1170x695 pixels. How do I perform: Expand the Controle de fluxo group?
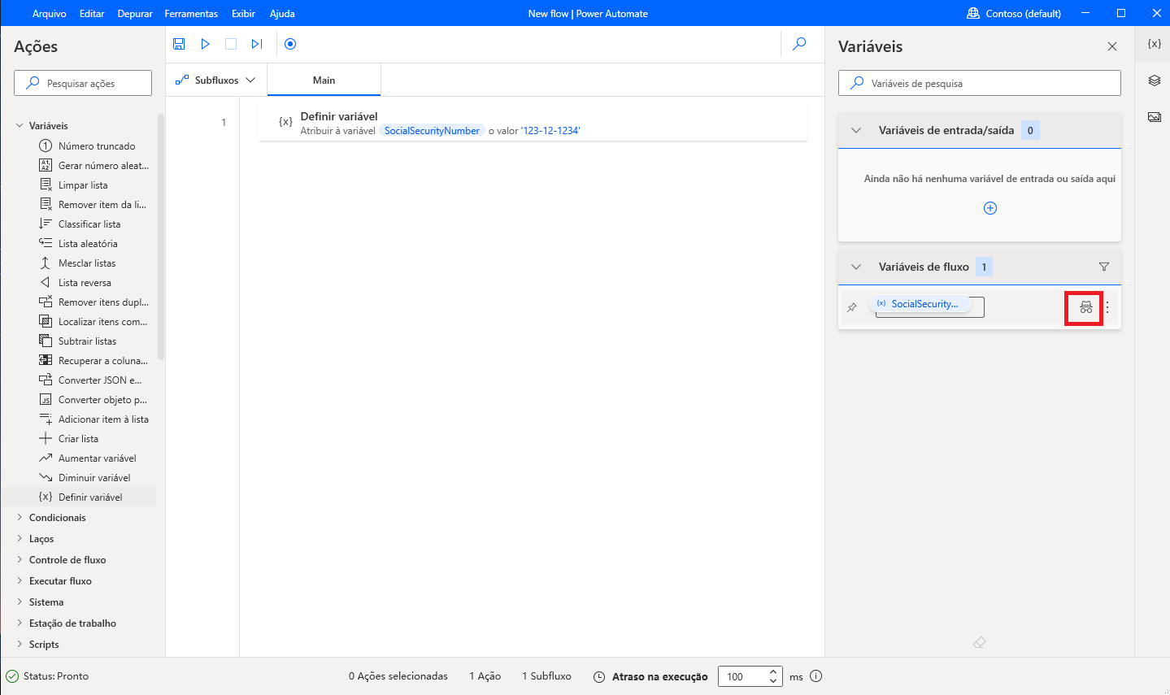[x=20, y=560]
